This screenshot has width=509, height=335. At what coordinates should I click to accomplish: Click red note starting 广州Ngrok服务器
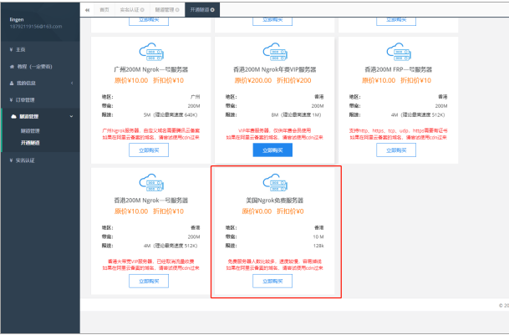tap(151, 131)
